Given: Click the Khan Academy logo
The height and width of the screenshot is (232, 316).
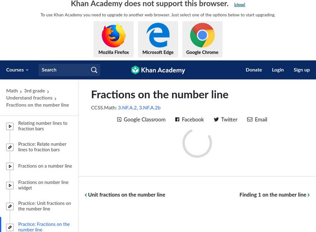Looking at the screenshot, I should [x=158, y=70].
